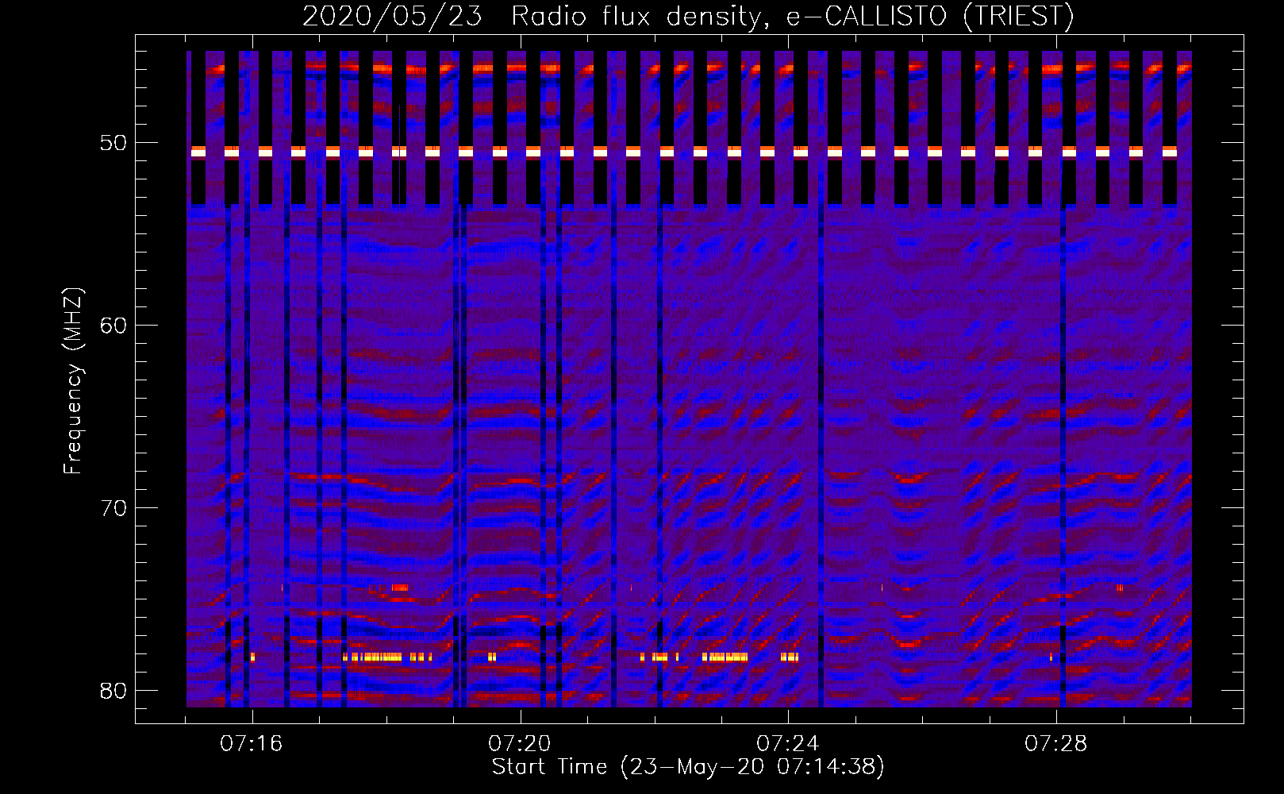Image resolution: width=1284 pixels, height=794 pixels.
Task: Click the 'Start Time (23-May-20 07:14:38)' axis title
Action: [x=688, y=767]
